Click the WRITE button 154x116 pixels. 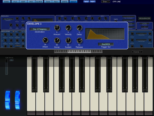click(x=64, y=2)
